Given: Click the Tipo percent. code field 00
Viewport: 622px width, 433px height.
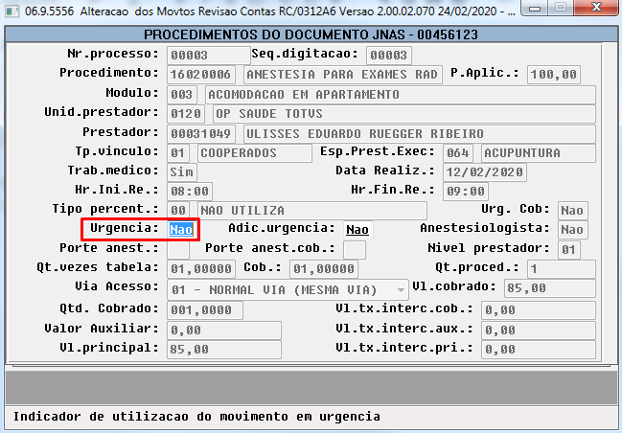Looking at the screenshot, I should pos(177,211).
